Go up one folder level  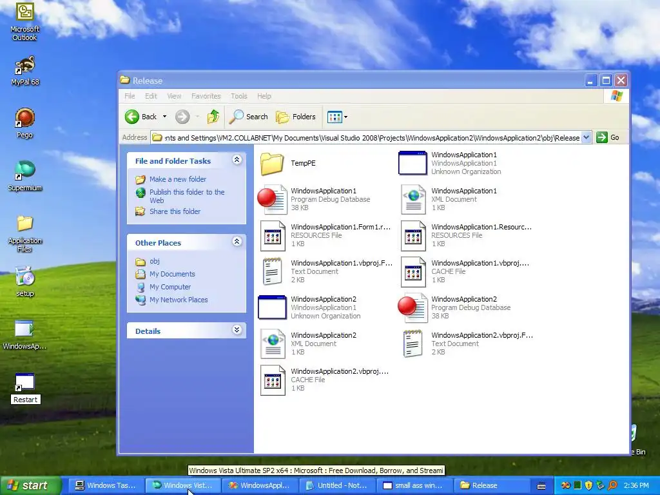tap(213, 117)
